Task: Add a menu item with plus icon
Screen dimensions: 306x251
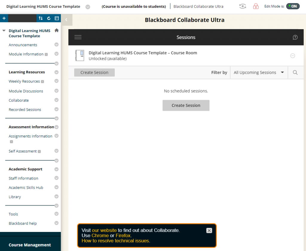Action: coord(4,18)
